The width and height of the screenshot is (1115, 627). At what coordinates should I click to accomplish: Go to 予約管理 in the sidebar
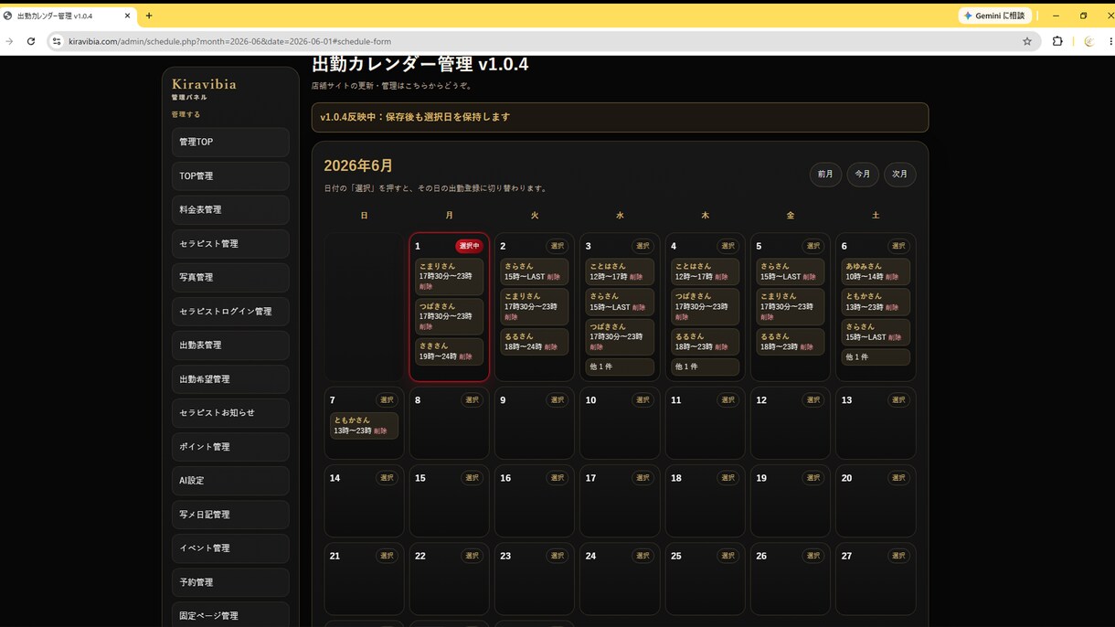click(x=230, y=582)
